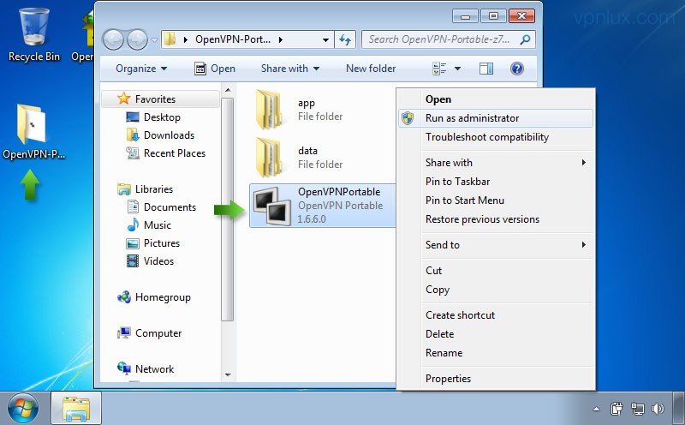Choose Run as administrator

[497, 118]
